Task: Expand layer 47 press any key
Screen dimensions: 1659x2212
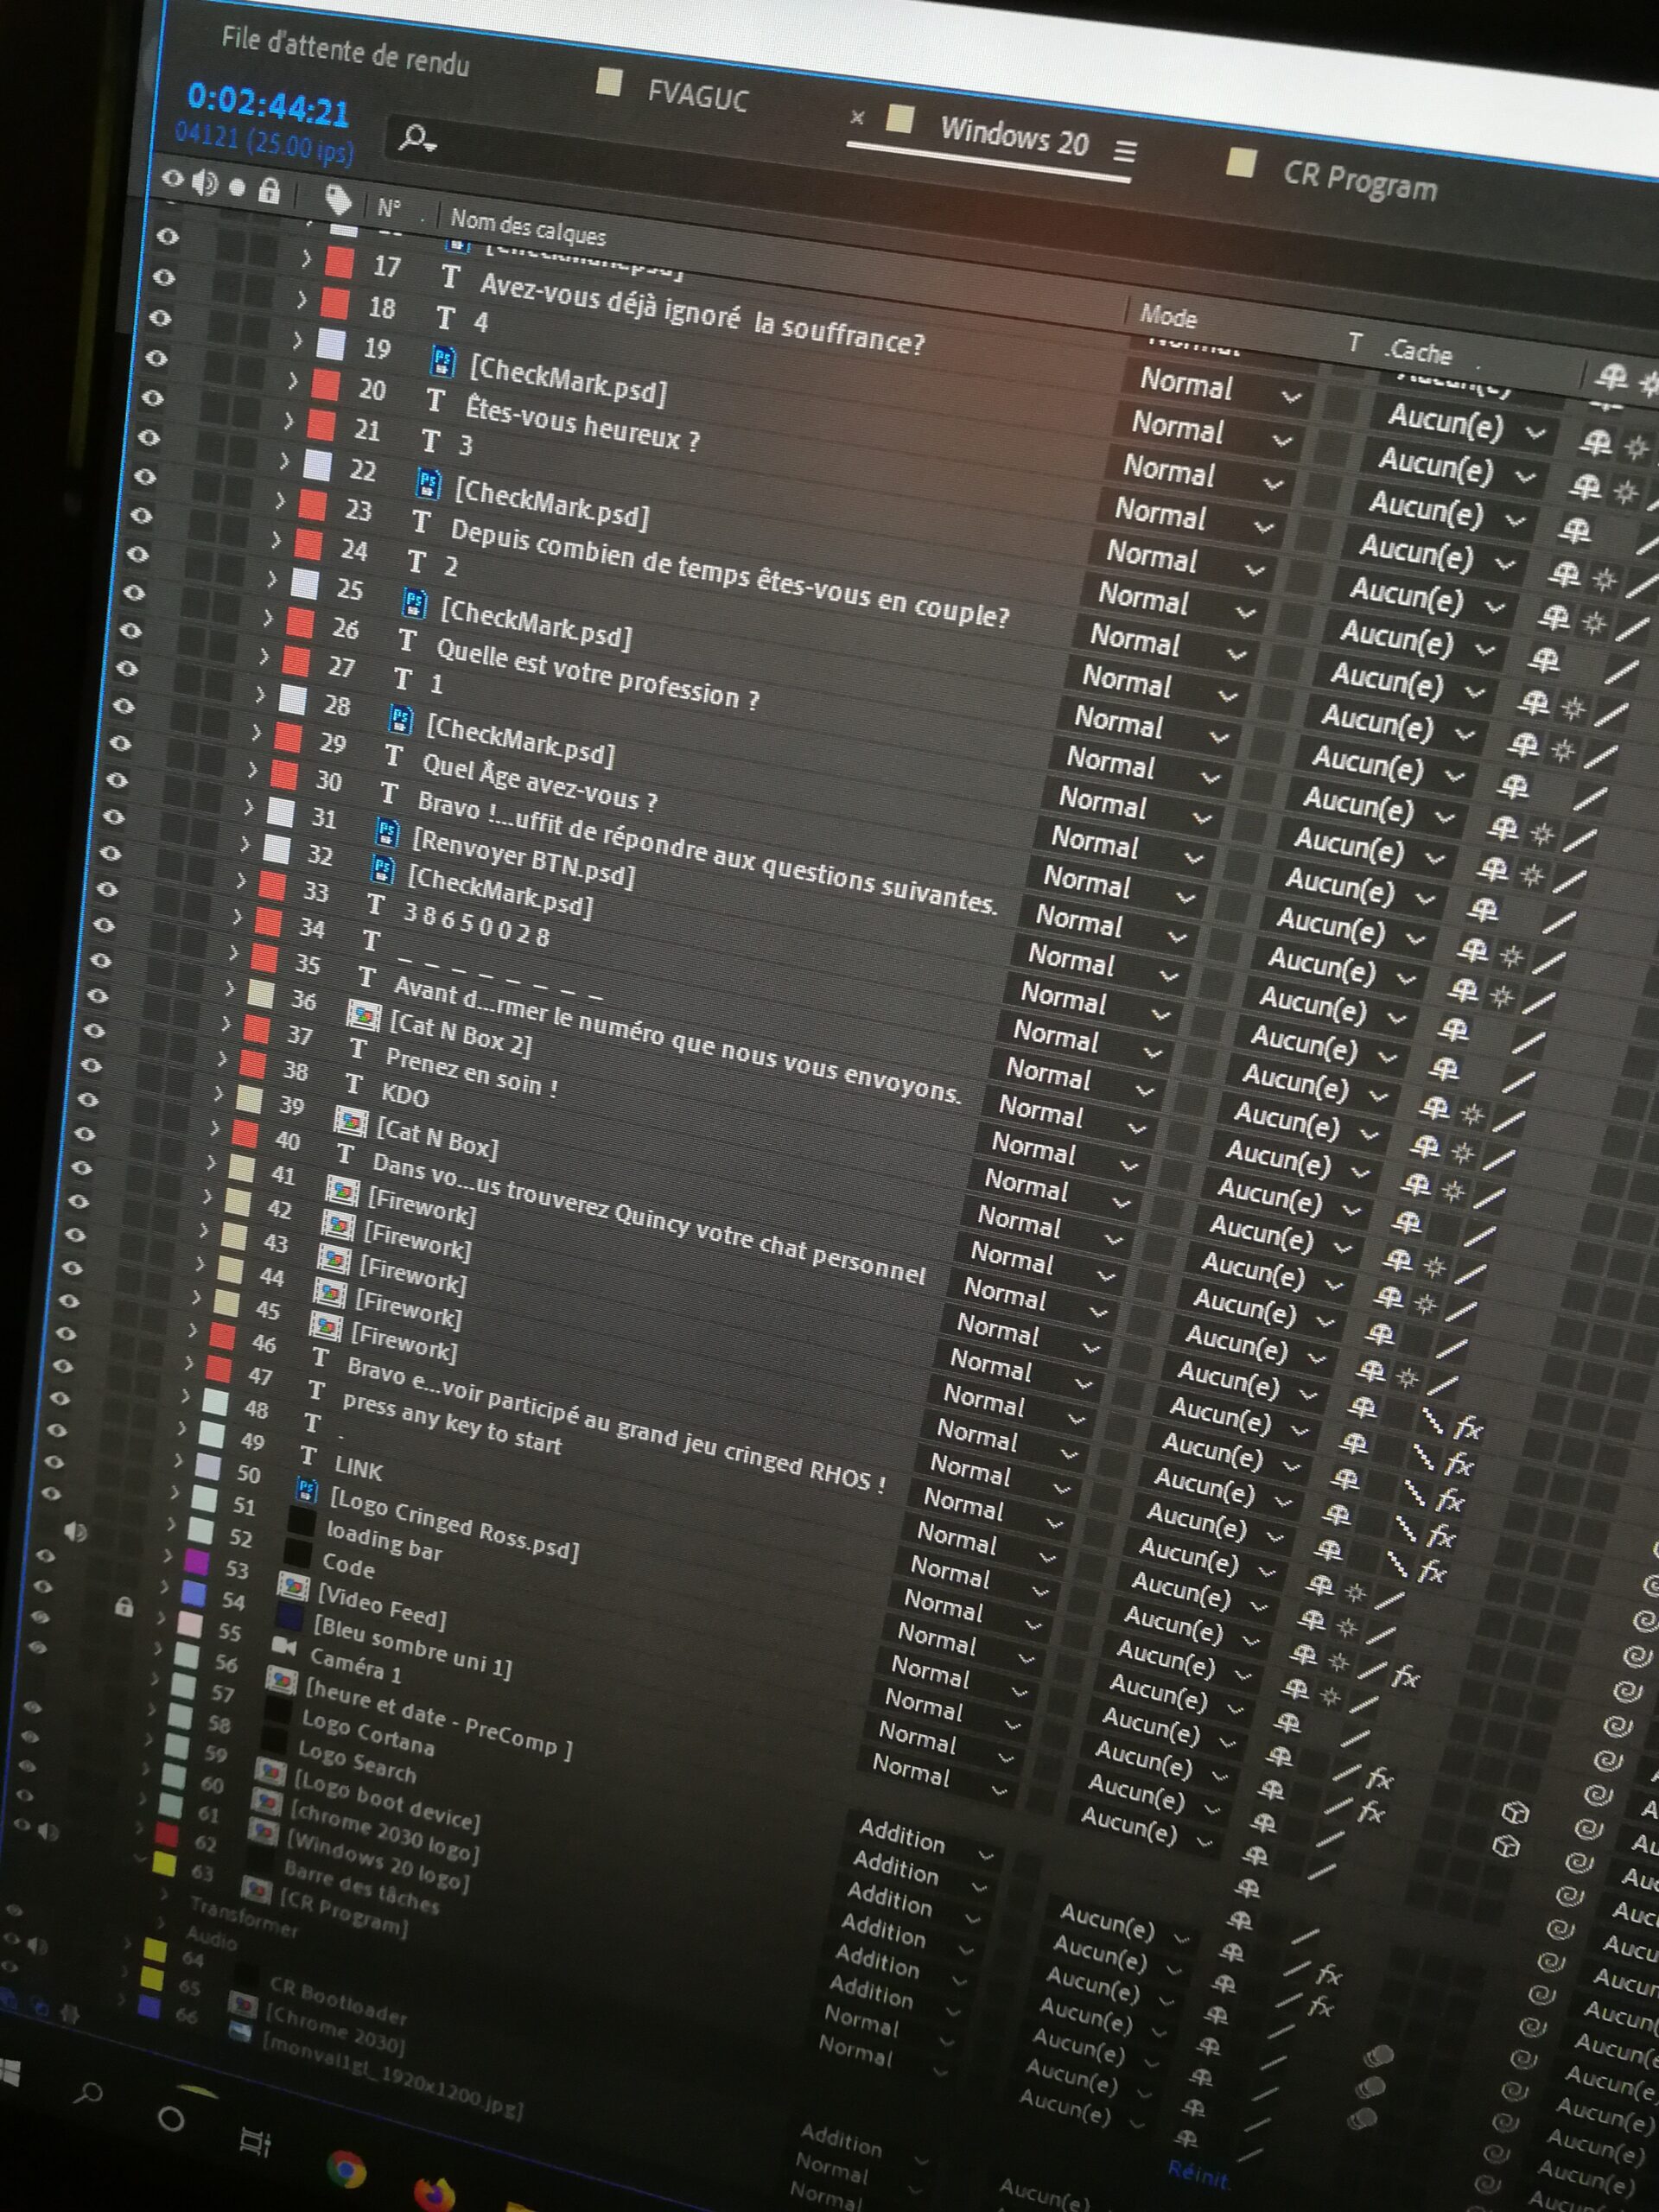Action: click(188, 1363)
